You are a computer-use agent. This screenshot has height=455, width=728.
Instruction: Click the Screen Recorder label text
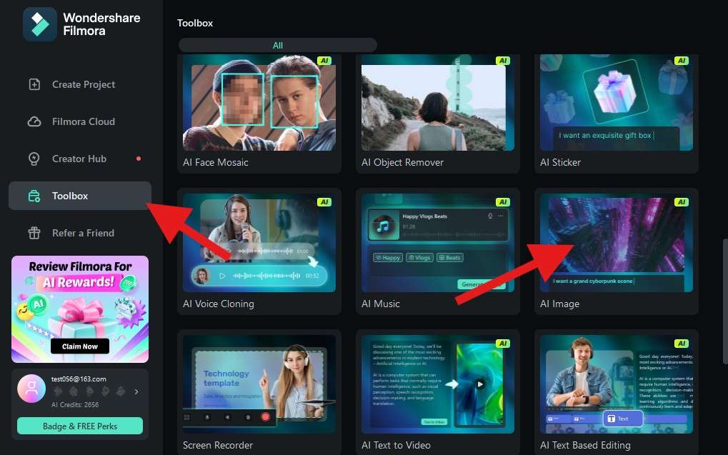[x=218, y=445]
